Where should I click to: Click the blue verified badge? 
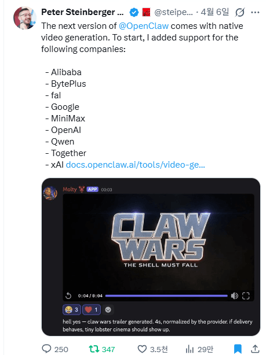coord(134,12)
